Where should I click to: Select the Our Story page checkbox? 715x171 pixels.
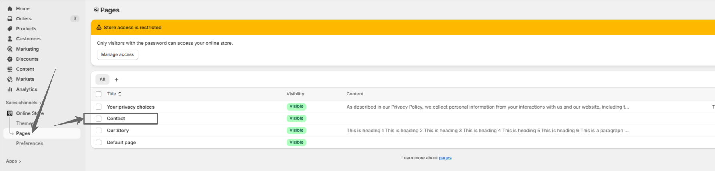point(98,131)
